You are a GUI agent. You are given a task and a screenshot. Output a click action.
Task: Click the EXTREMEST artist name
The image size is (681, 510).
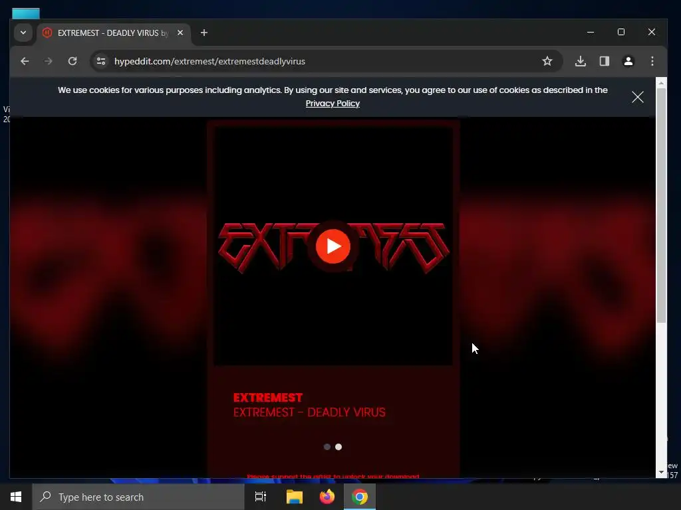coord(268,398)
